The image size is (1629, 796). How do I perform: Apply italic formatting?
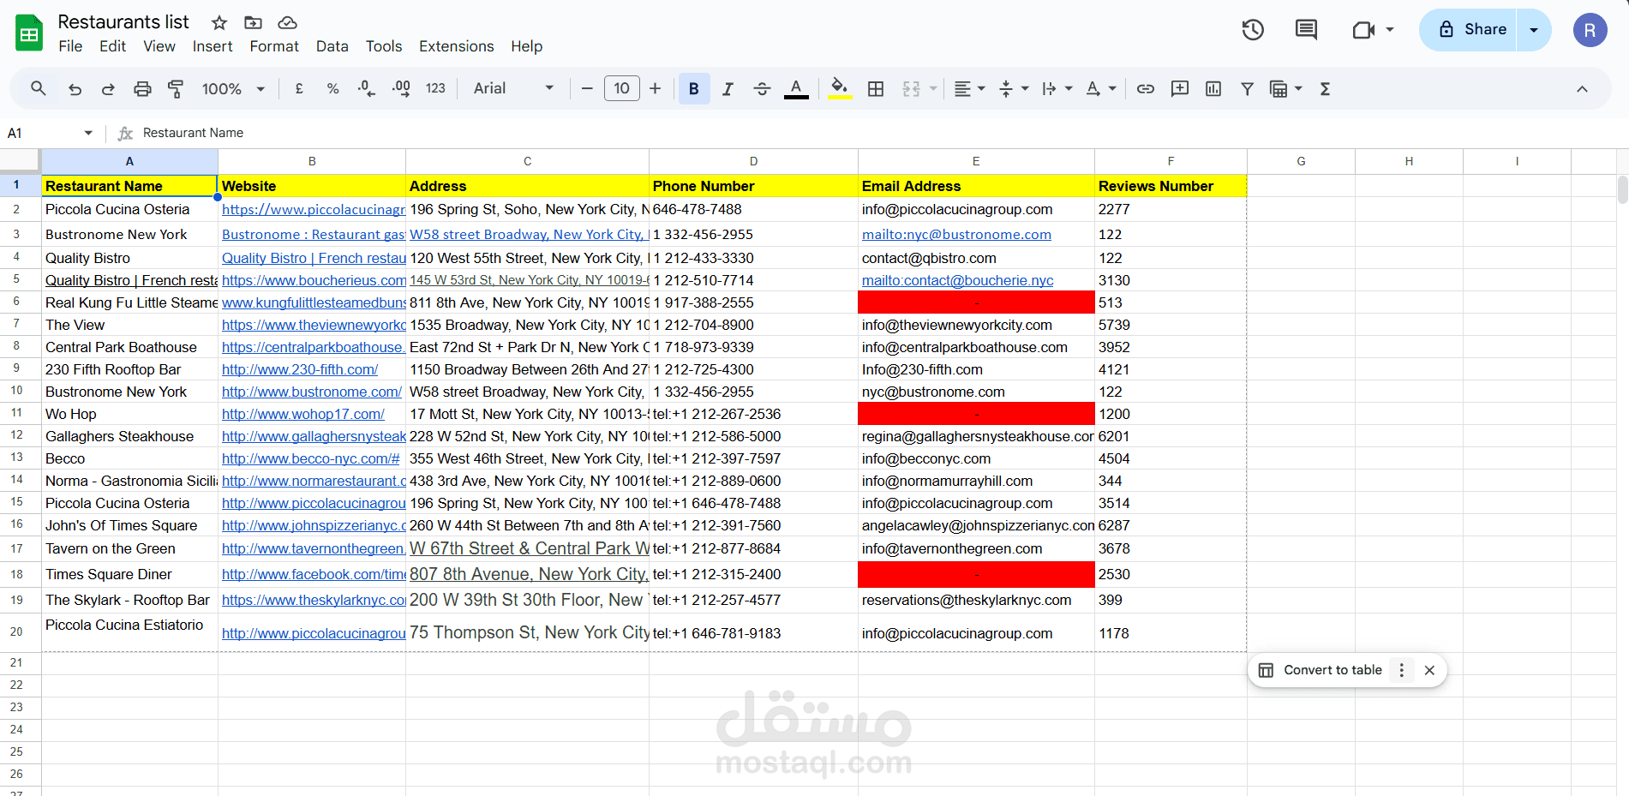[x=728, y=88]
